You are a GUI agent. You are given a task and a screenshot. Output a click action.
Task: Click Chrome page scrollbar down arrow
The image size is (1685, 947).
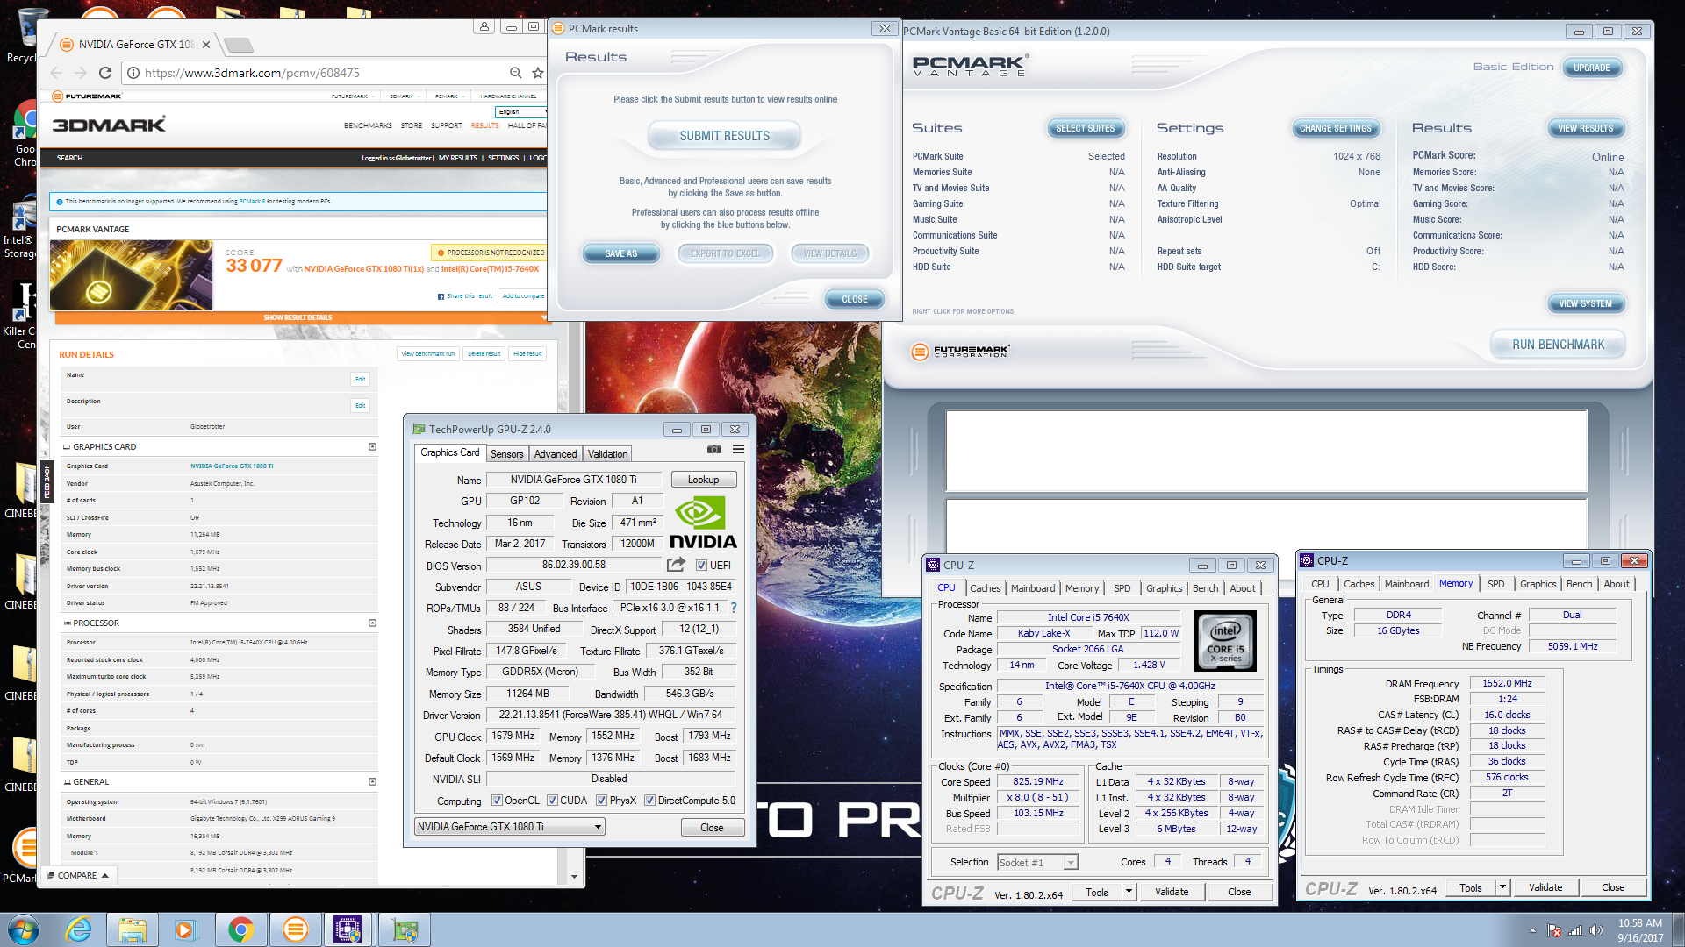[x=574, y=876]
